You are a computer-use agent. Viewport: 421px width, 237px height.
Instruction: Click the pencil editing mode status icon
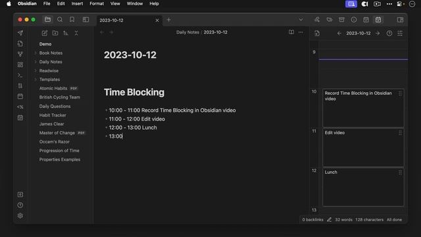point(329,219)
